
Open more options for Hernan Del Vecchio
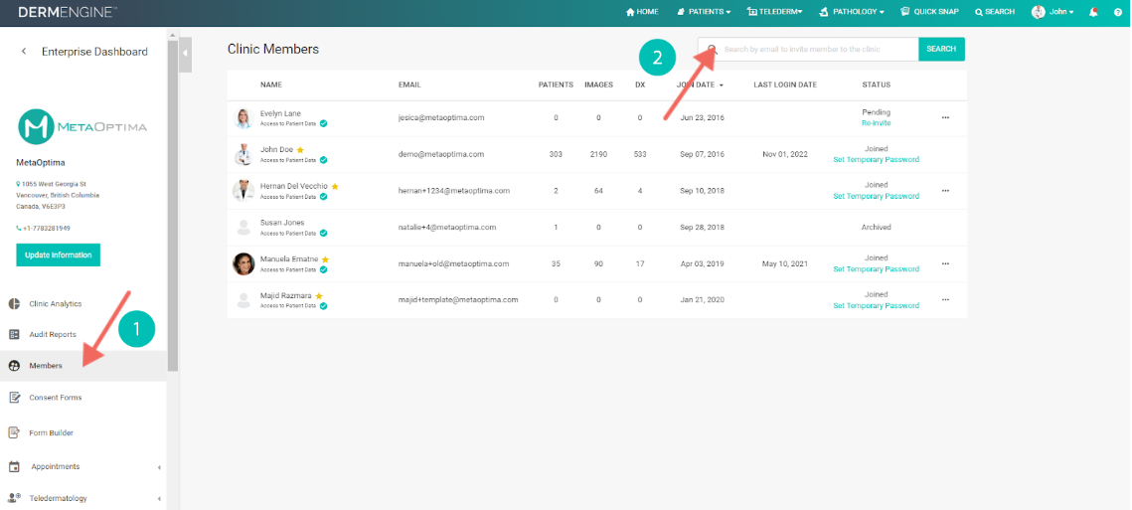pyautogui.click(x=946, y=191)
